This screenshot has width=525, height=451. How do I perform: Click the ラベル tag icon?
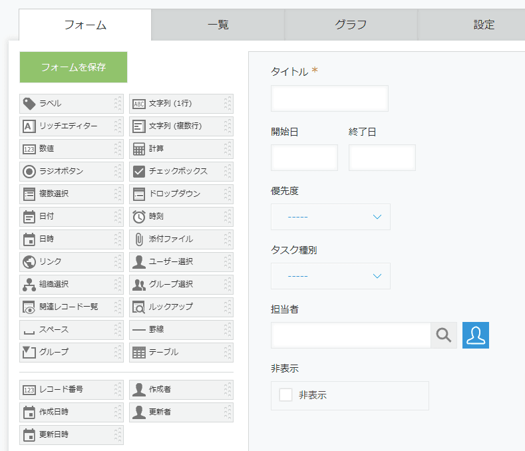click(x=29, y=104)
